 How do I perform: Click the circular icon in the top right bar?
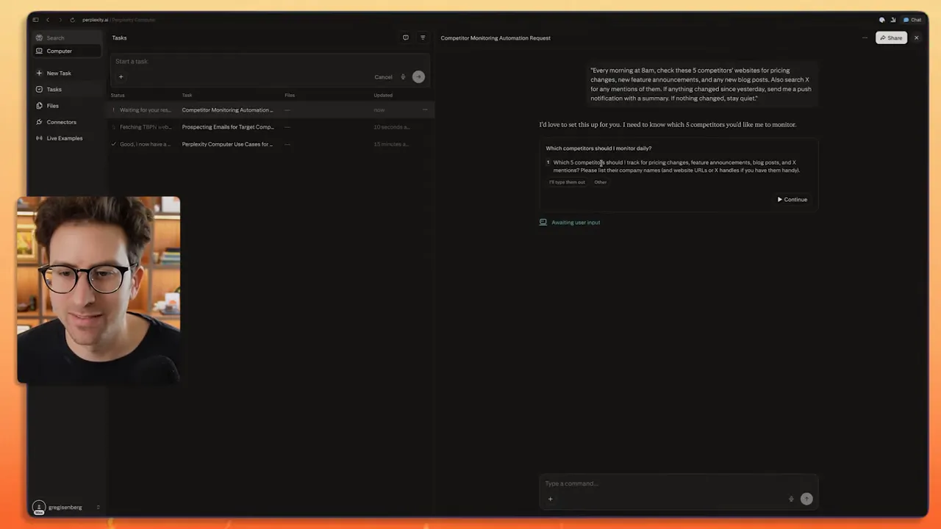pyautogui.click(x=881, y=20)
